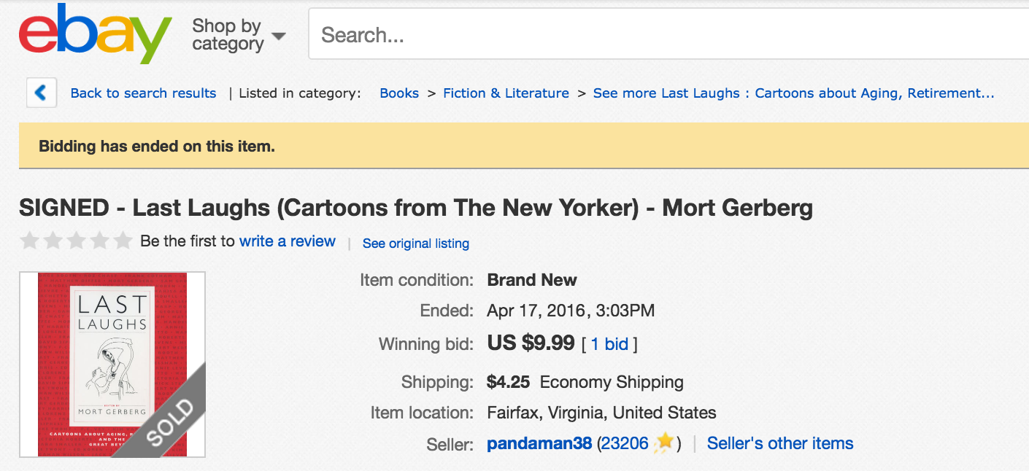Click seller feedback score 23206

point(625,443)
